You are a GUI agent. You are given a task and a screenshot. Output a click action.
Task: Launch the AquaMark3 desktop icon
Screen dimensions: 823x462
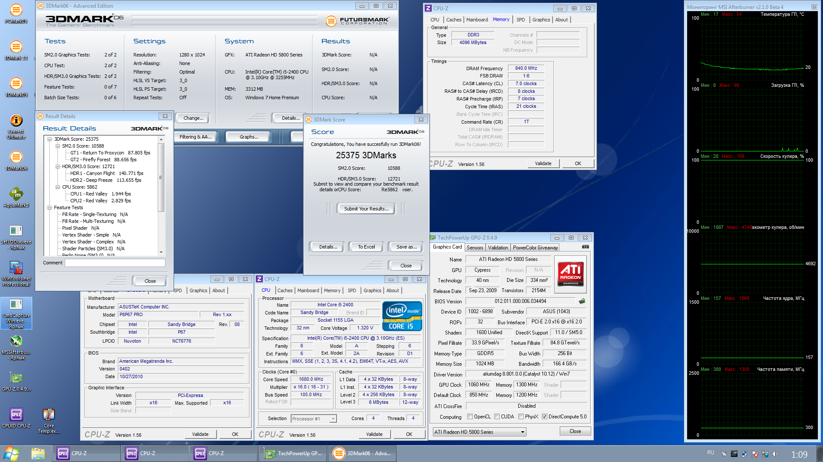[x=16, y=197]
